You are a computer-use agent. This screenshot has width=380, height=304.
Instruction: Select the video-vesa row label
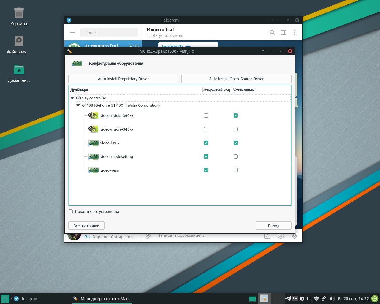(x=110, y=170)
